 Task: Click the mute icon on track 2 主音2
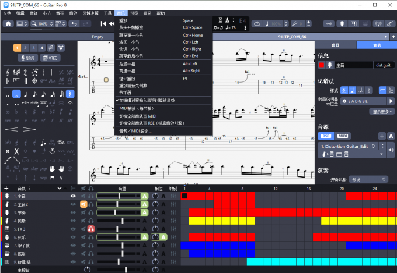83,204
